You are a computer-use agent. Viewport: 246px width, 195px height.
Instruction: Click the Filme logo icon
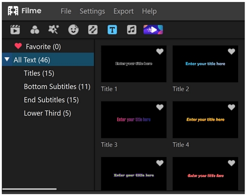click(13, 11)
